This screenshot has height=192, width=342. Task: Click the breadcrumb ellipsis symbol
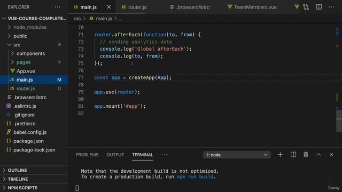click(x=120, y=19)
